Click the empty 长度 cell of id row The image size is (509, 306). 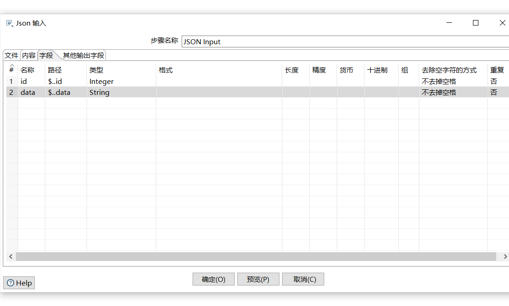(x=296, y=81)
